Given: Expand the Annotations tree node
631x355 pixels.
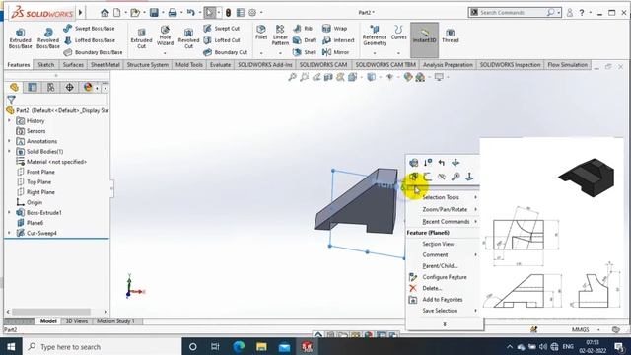Looking at the screenshot, I should (x=9, y=141).
